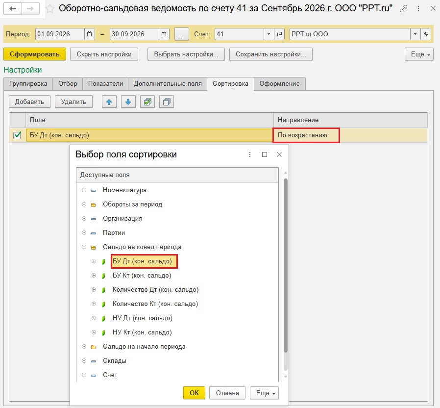This screenshot has height=408, width=440.
Task: Cancel dialog with Отмена button
Action: point(227,393)
